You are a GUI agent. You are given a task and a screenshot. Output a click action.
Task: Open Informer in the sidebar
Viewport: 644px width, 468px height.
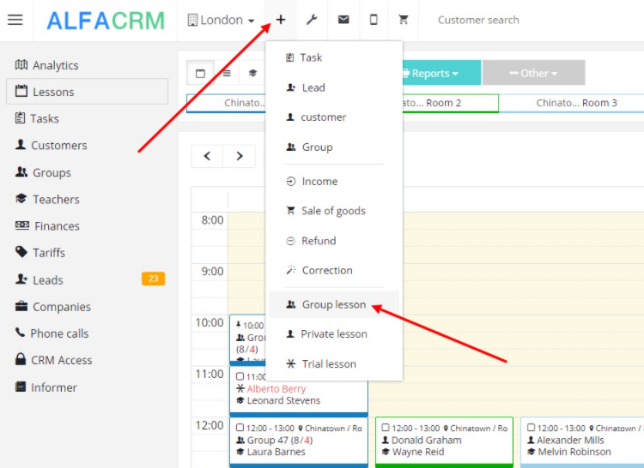(46, 387)
